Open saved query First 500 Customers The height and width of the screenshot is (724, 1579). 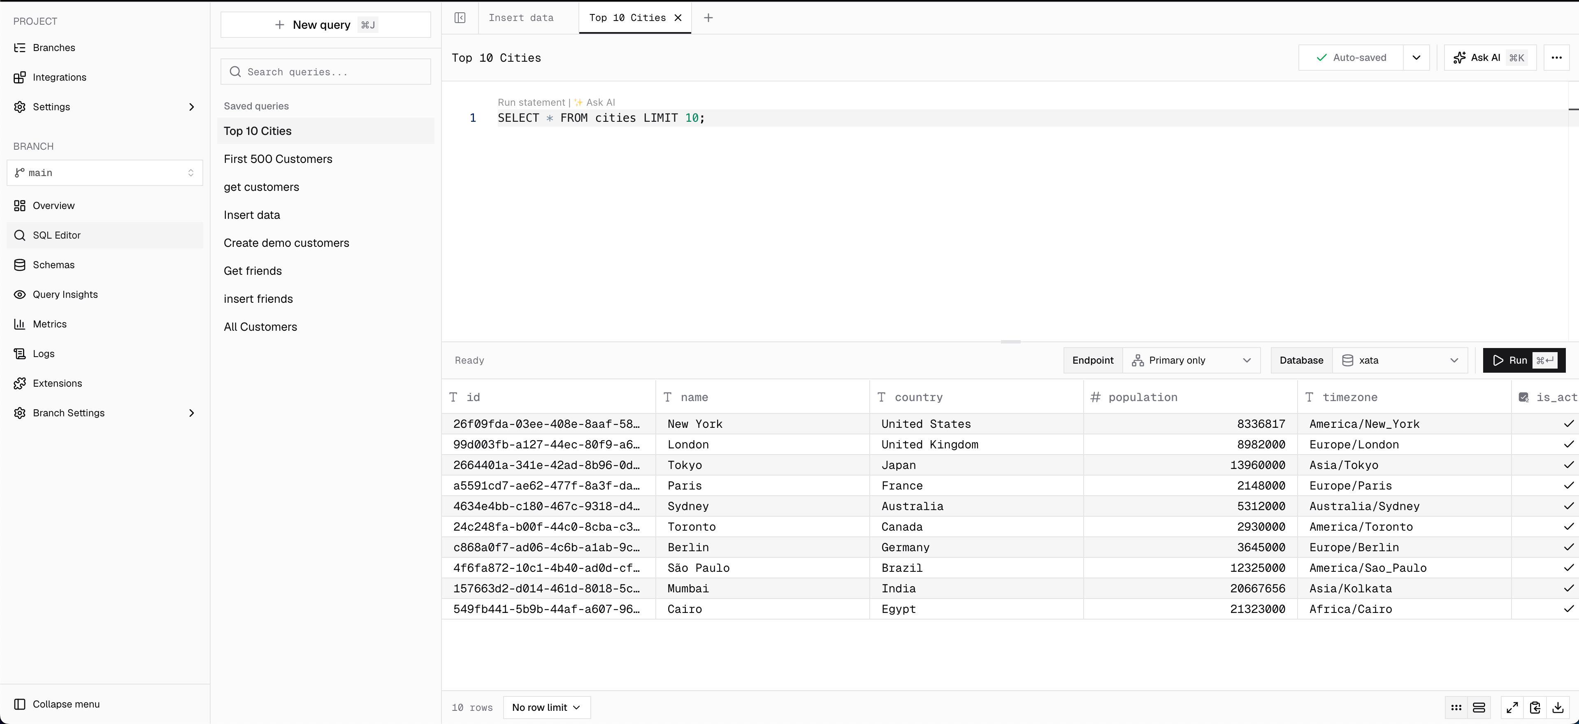pyautogui.click(x=325, y=159)
